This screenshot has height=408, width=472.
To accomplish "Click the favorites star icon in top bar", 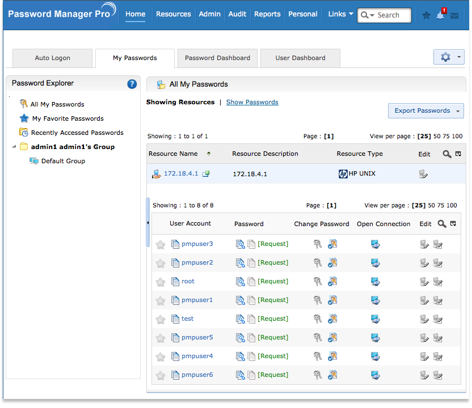I will pos(427,15).
